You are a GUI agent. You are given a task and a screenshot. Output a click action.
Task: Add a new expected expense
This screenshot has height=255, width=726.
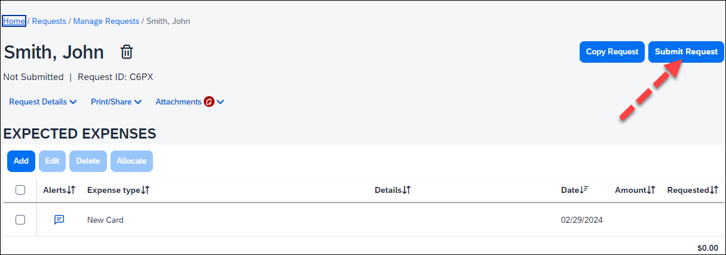point(21,161)
